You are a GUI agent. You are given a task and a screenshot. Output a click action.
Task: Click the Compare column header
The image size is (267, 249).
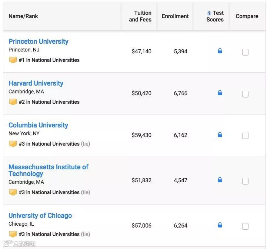[247, 16]
